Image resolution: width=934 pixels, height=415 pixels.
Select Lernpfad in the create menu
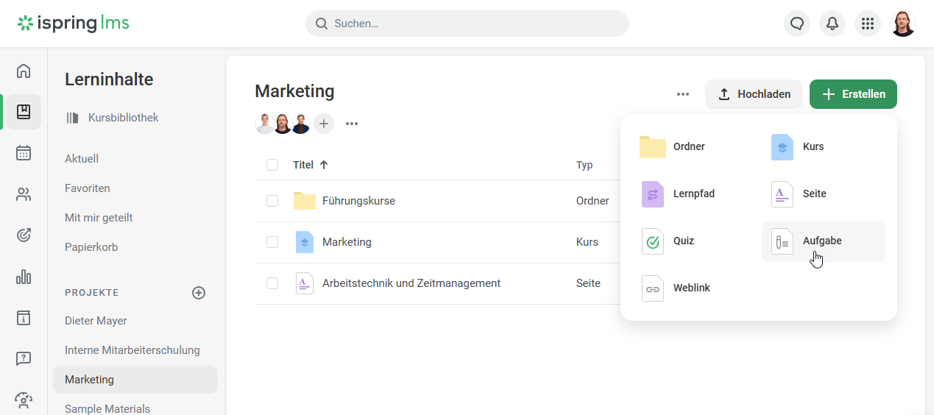pyautogui.click(x=693, y=194)
